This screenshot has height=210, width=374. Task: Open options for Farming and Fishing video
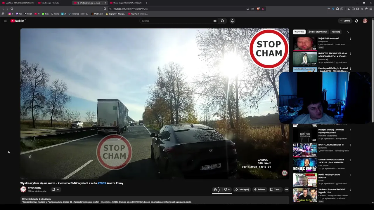point(350,69)
